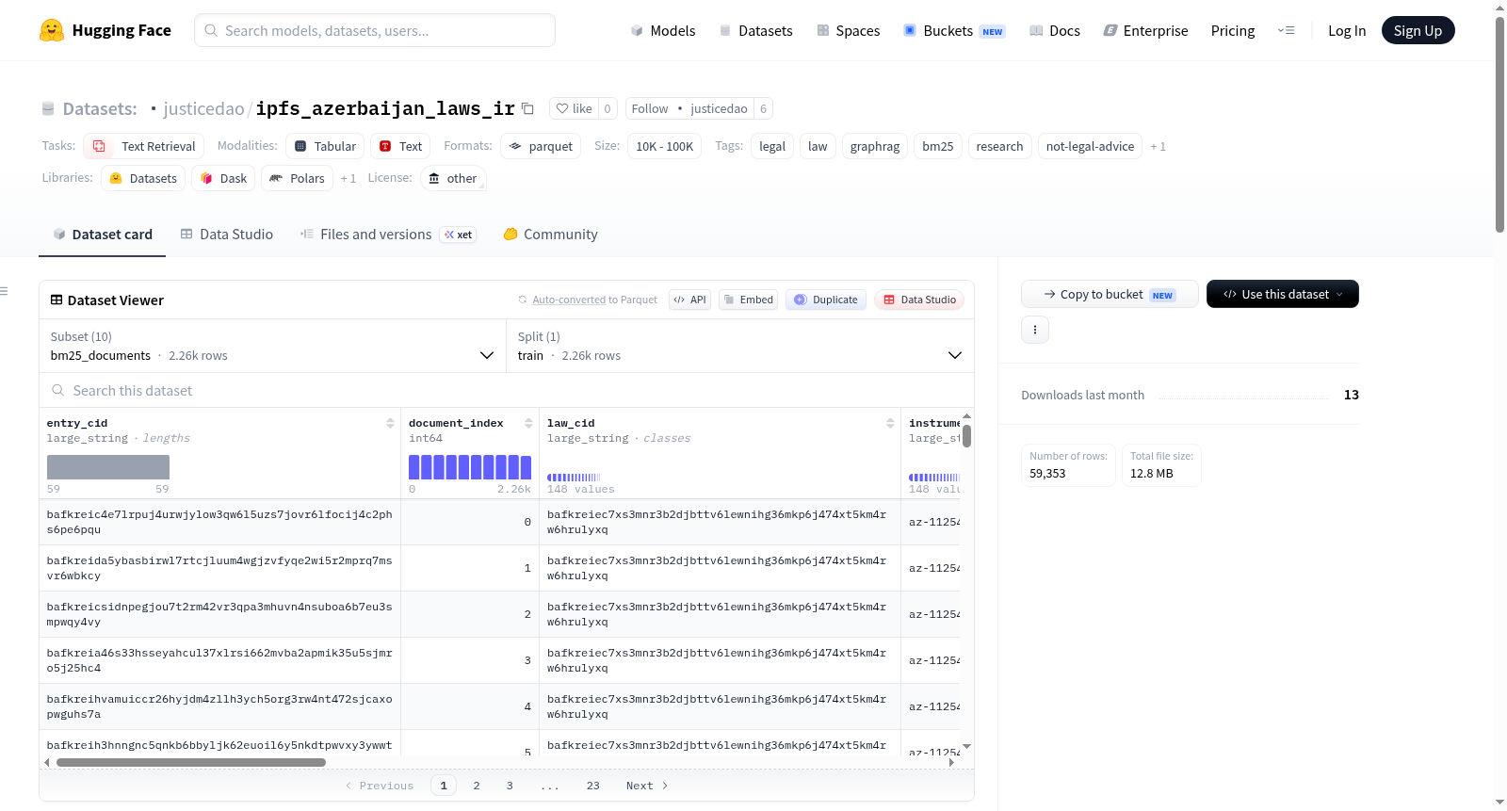1507x811 pixels.
Task: Go to page 2 of the table
Action: click(x=477, y=786)
